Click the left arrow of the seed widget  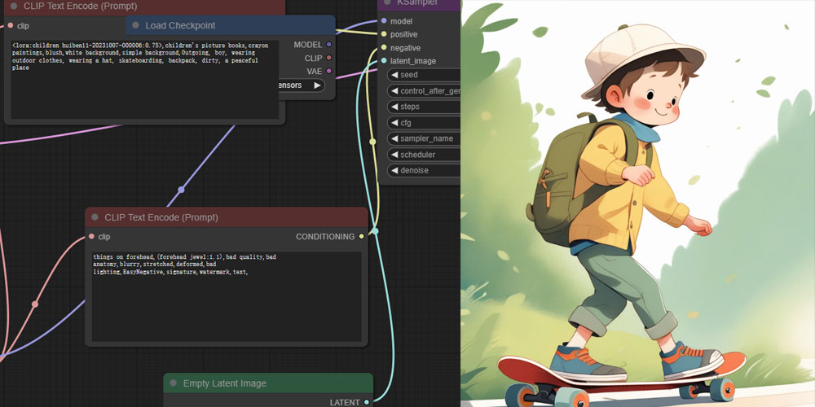point(394,75)
